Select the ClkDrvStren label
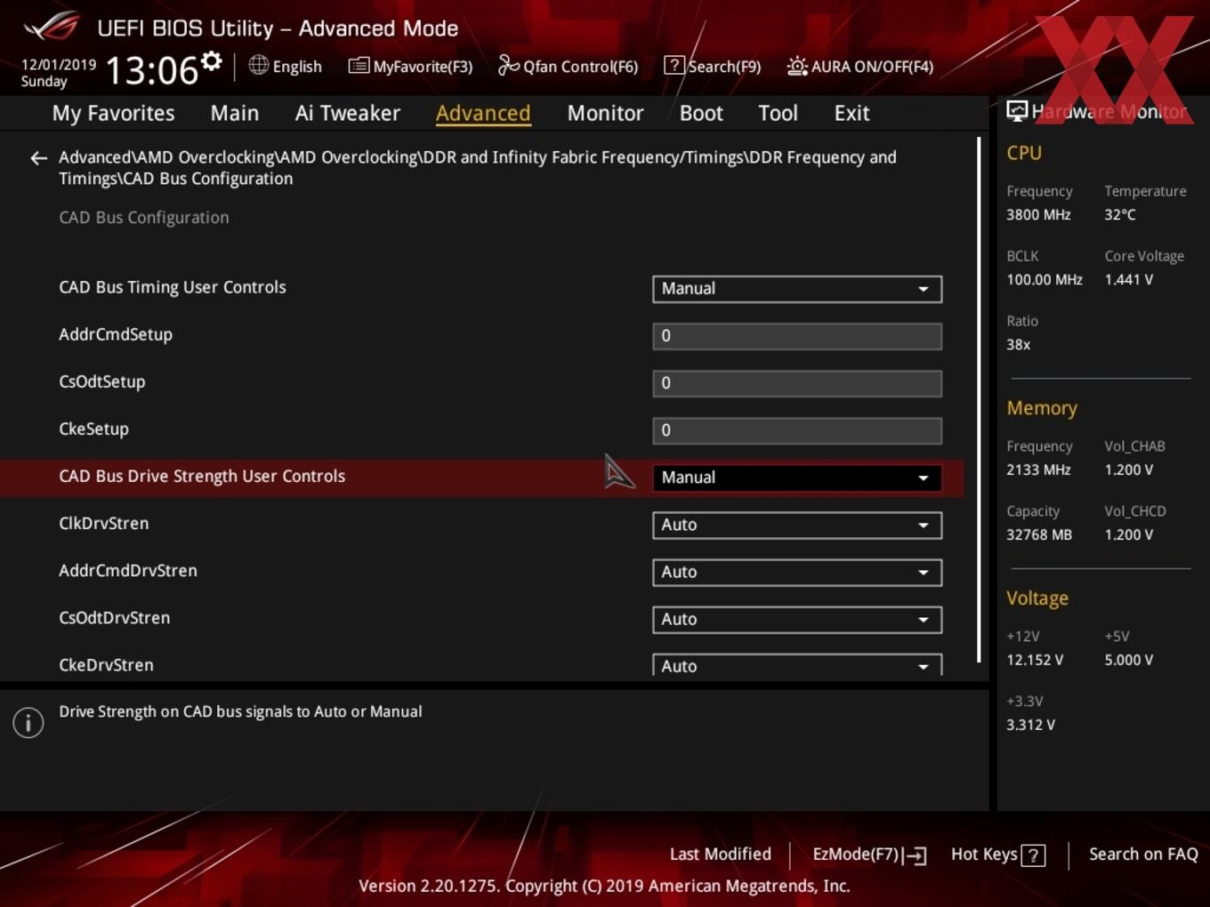 (x=104, y=523)
